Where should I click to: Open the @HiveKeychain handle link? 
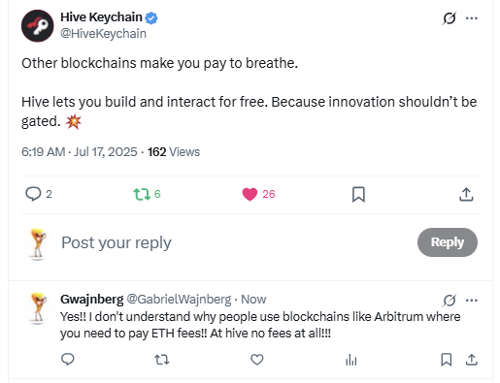pos(103,34)
